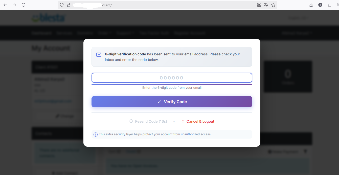This screenshot has height=175, width=339.
Task: Show site info via the padlock icon
Action: point(69,5)
